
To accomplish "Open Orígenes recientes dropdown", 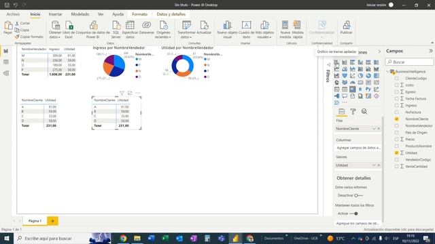I will point(163,30).
